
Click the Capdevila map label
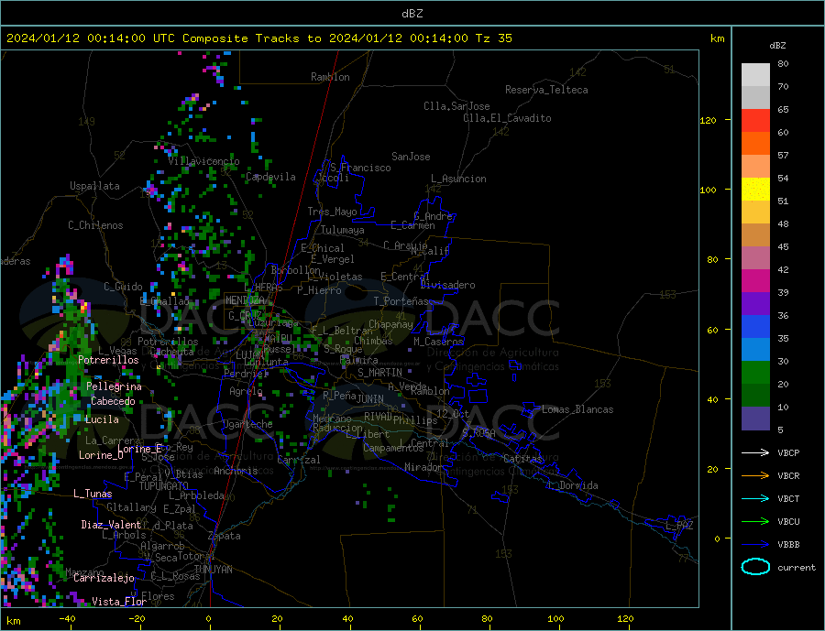pyautogui.click(x=270, y=177)
